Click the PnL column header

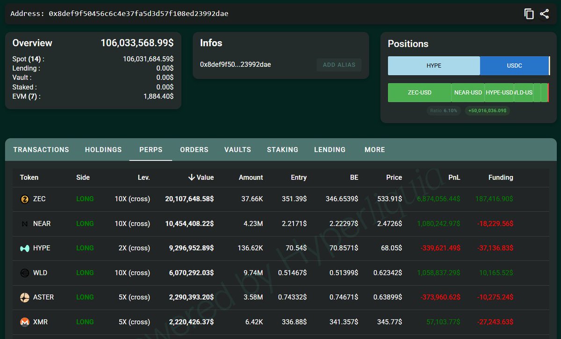pyautogui.click(x=453, y=178)
